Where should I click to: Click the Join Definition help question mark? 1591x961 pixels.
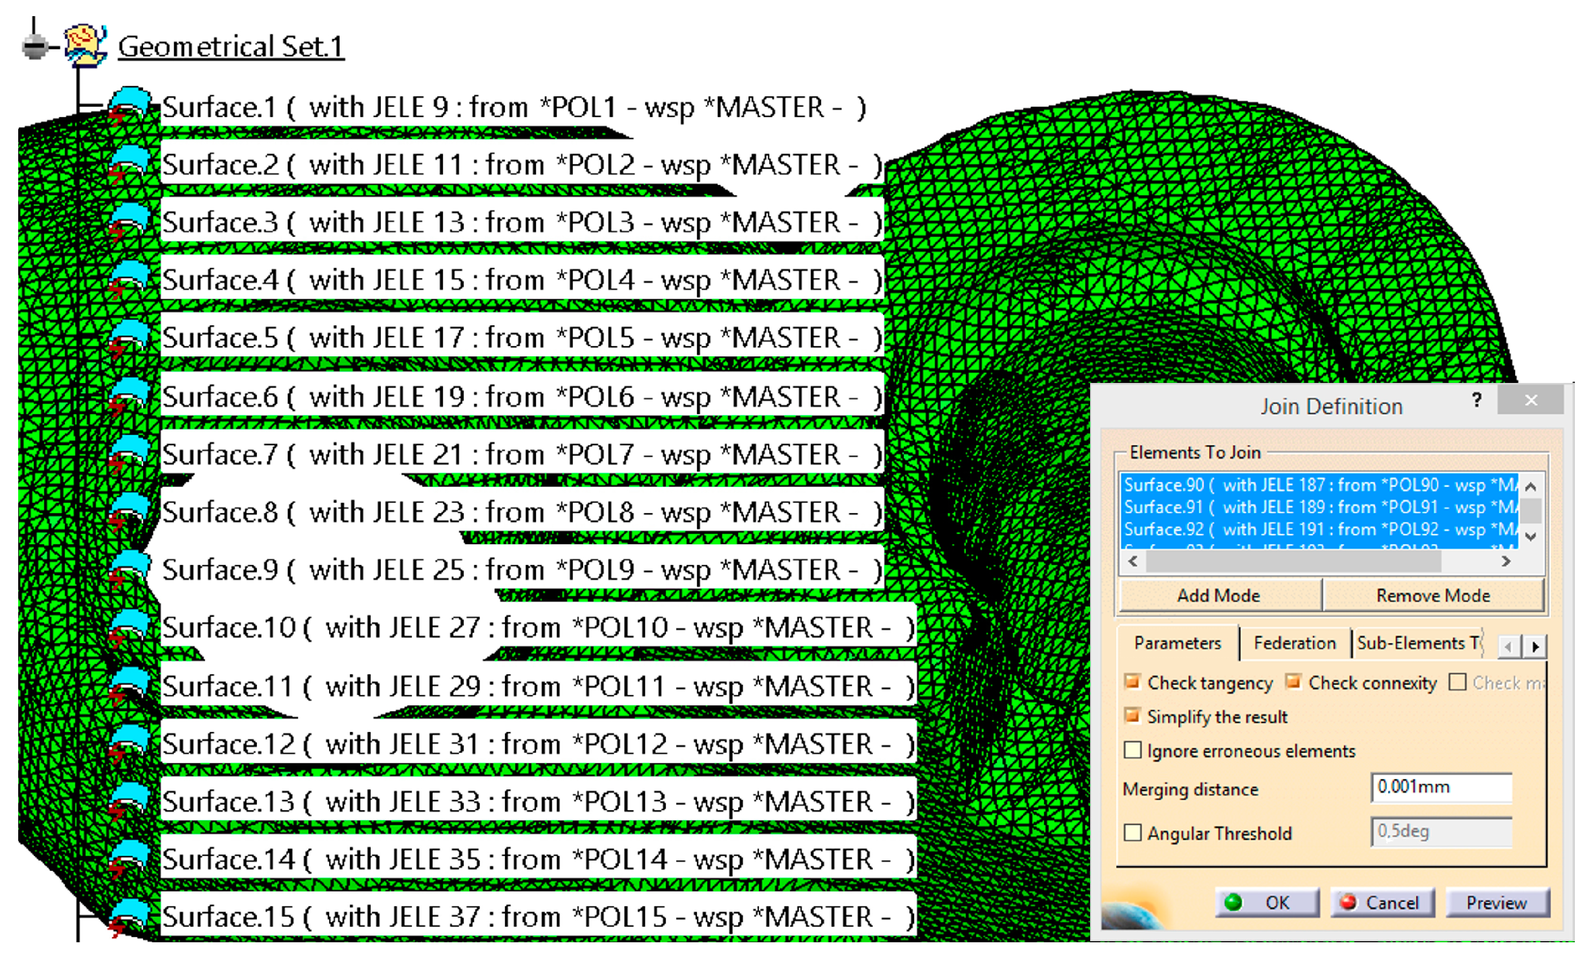tap(1476, 401)
